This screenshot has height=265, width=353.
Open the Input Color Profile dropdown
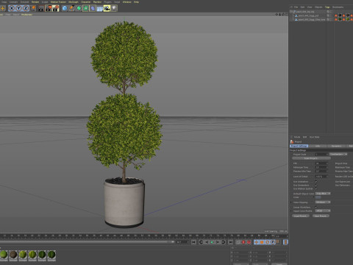(323, 211)
